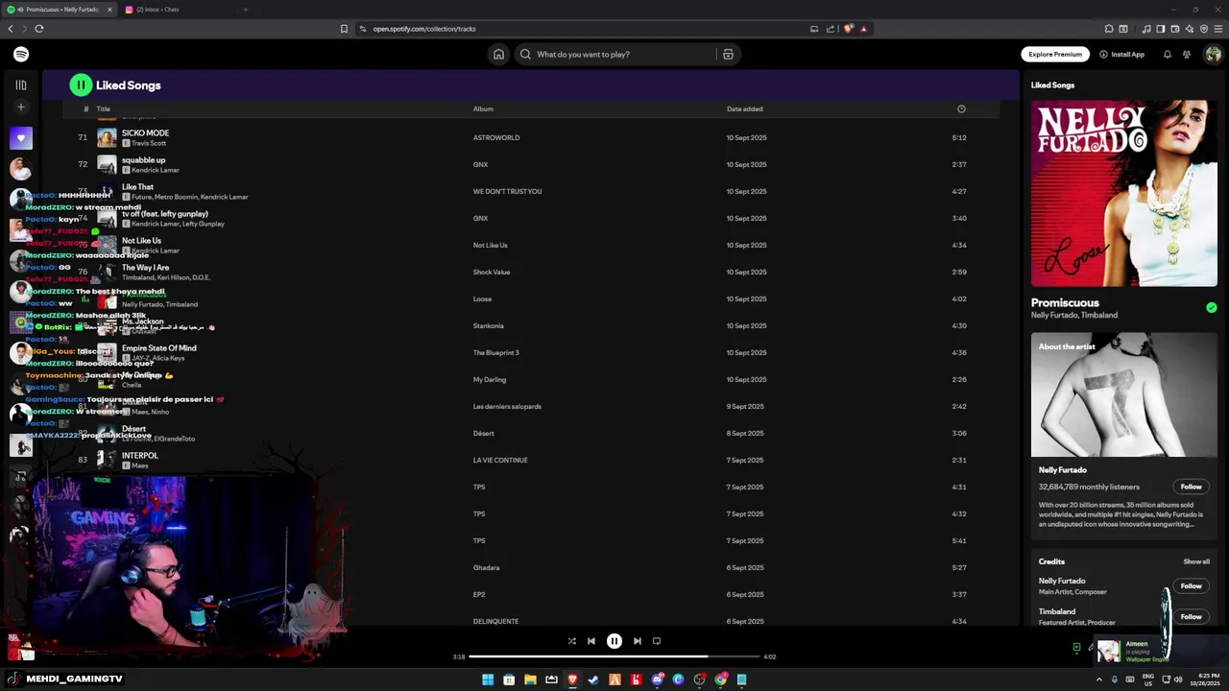Open The Blueprint 3 album link
The height and width of the screenshot is (691, 1229).
495,352
